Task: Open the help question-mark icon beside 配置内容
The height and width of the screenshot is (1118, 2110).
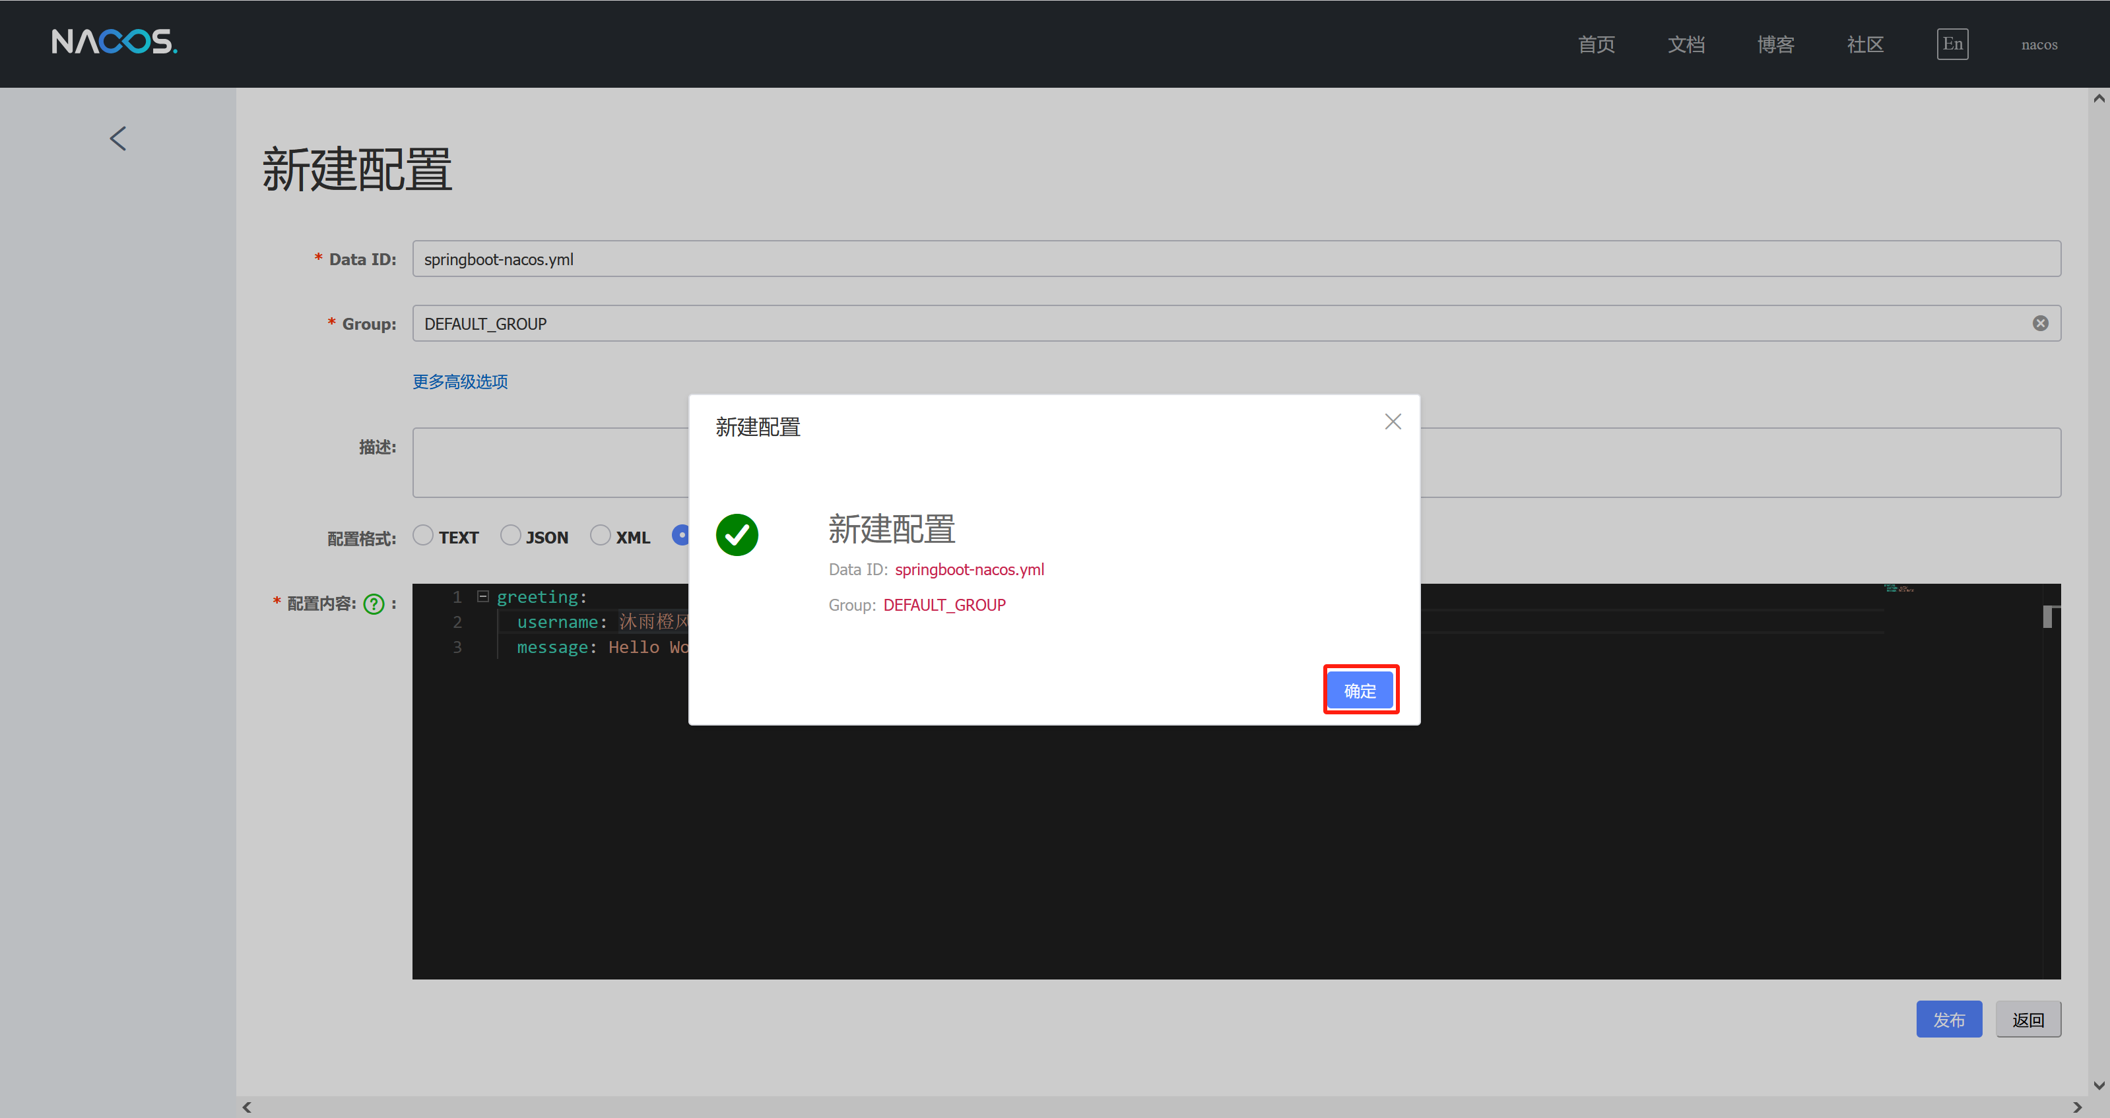Action: point(374,604)
